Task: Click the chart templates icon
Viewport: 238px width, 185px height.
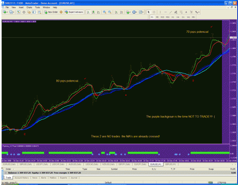Action: tap(141, 12)
